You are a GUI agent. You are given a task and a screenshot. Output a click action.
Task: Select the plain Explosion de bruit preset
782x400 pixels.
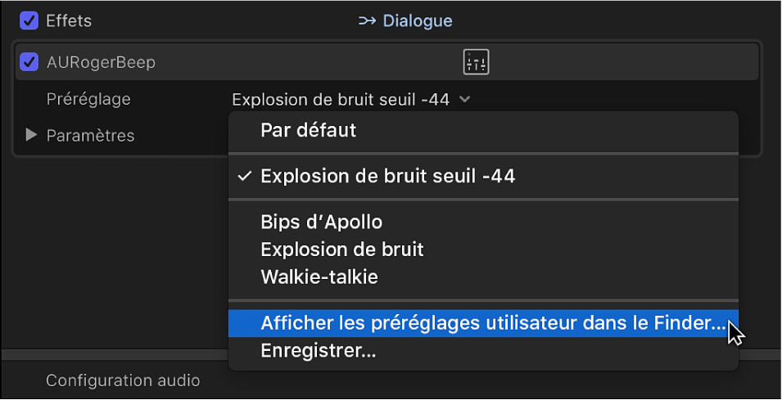341,249
